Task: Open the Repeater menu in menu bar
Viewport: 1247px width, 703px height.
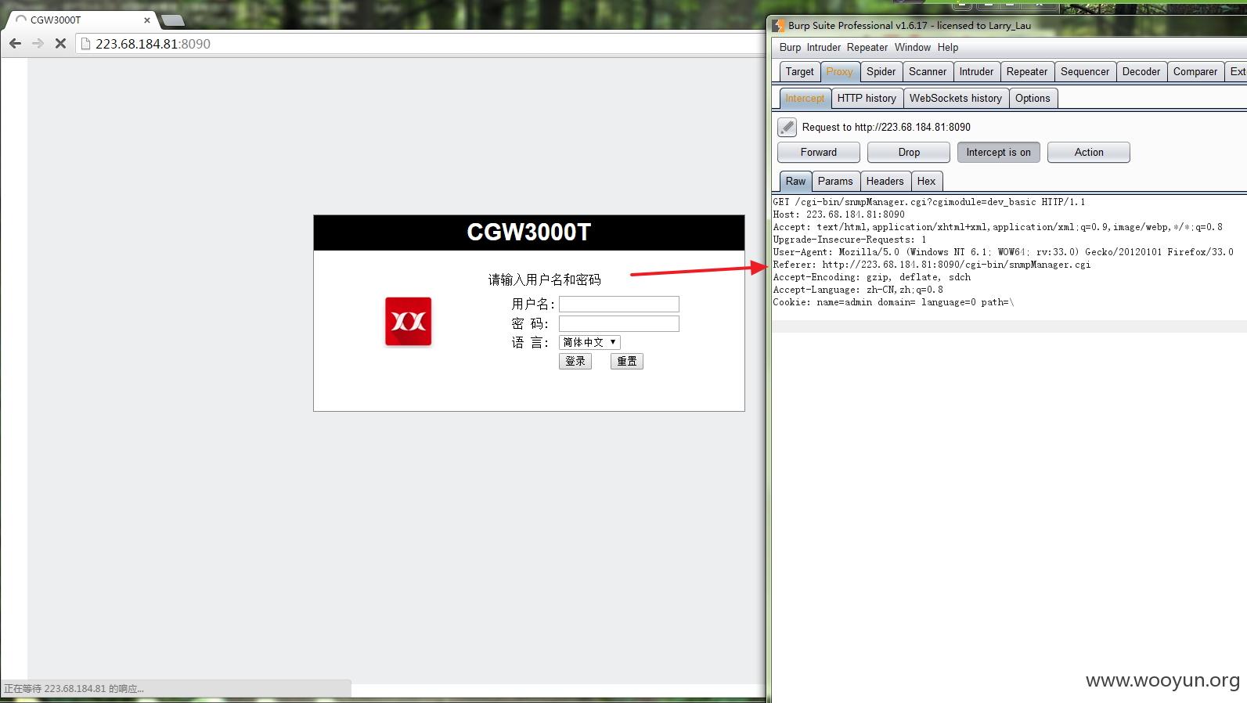Action: 867,48
